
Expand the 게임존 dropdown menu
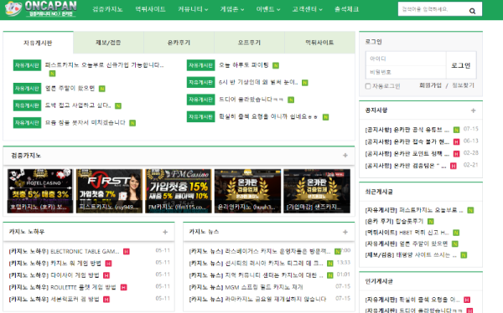pos(232,9)
